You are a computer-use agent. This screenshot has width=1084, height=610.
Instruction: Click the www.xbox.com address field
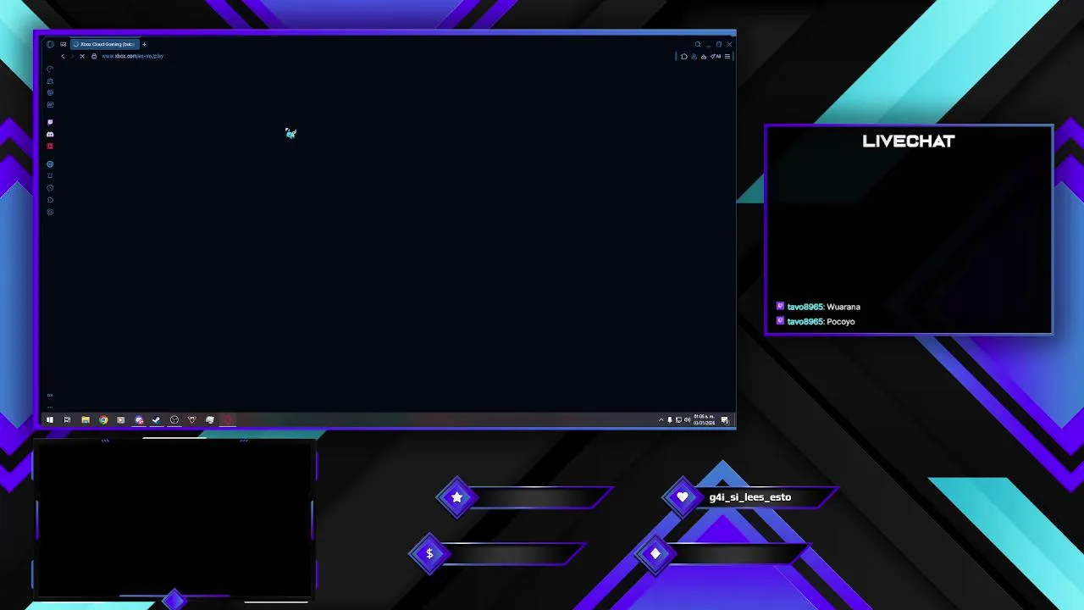pos(132,56)
